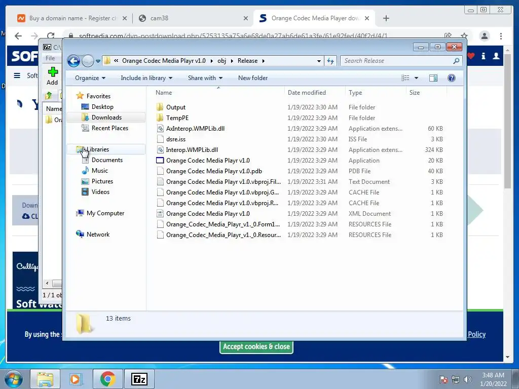519x389 pixels.
Task: Open Videos library
Action: pyautogui.click(x=100, y=192)
